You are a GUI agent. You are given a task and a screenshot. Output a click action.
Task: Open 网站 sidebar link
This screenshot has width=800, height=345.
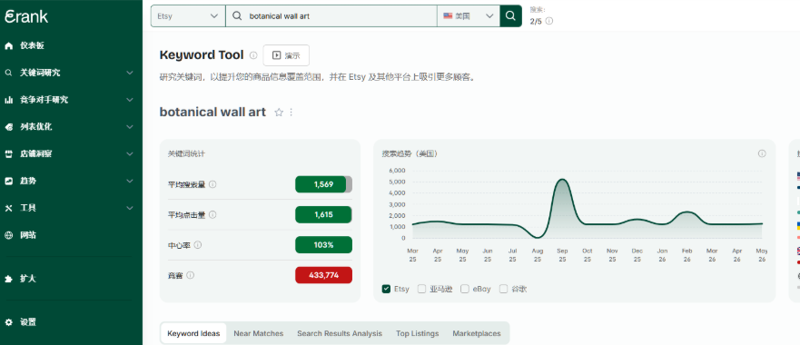[x=27, y=235]
